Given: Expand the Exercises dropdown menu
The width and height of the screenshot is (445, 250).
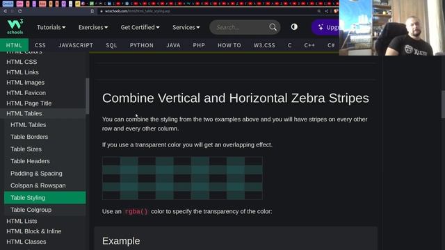Looking at the screenshot, I should (x=93, y=27).
